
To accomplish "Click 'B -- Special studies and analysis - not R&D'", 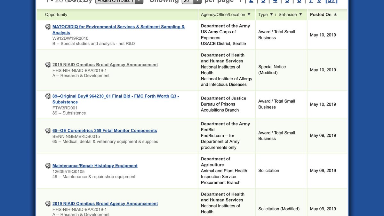I will tap(93, 44).
